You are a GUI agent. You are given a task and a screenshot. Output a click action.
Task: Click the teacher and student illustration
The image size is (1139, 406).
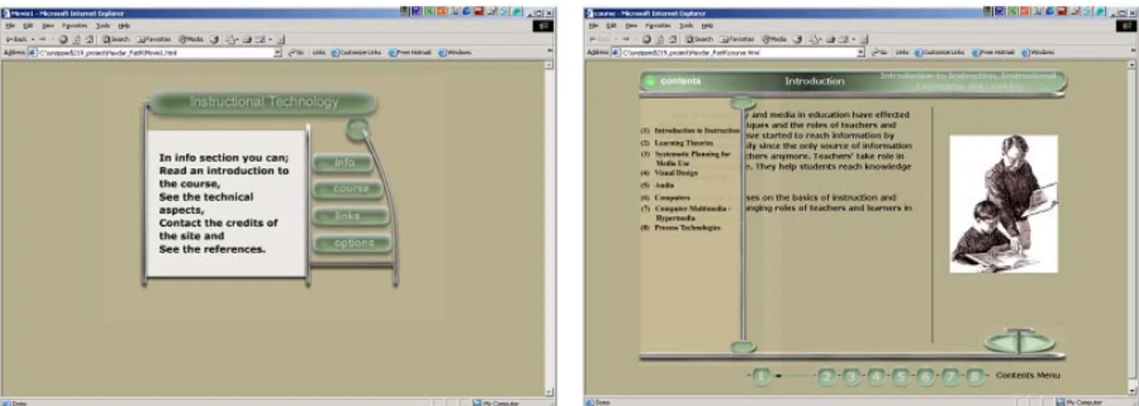[x=1004, y=204]
